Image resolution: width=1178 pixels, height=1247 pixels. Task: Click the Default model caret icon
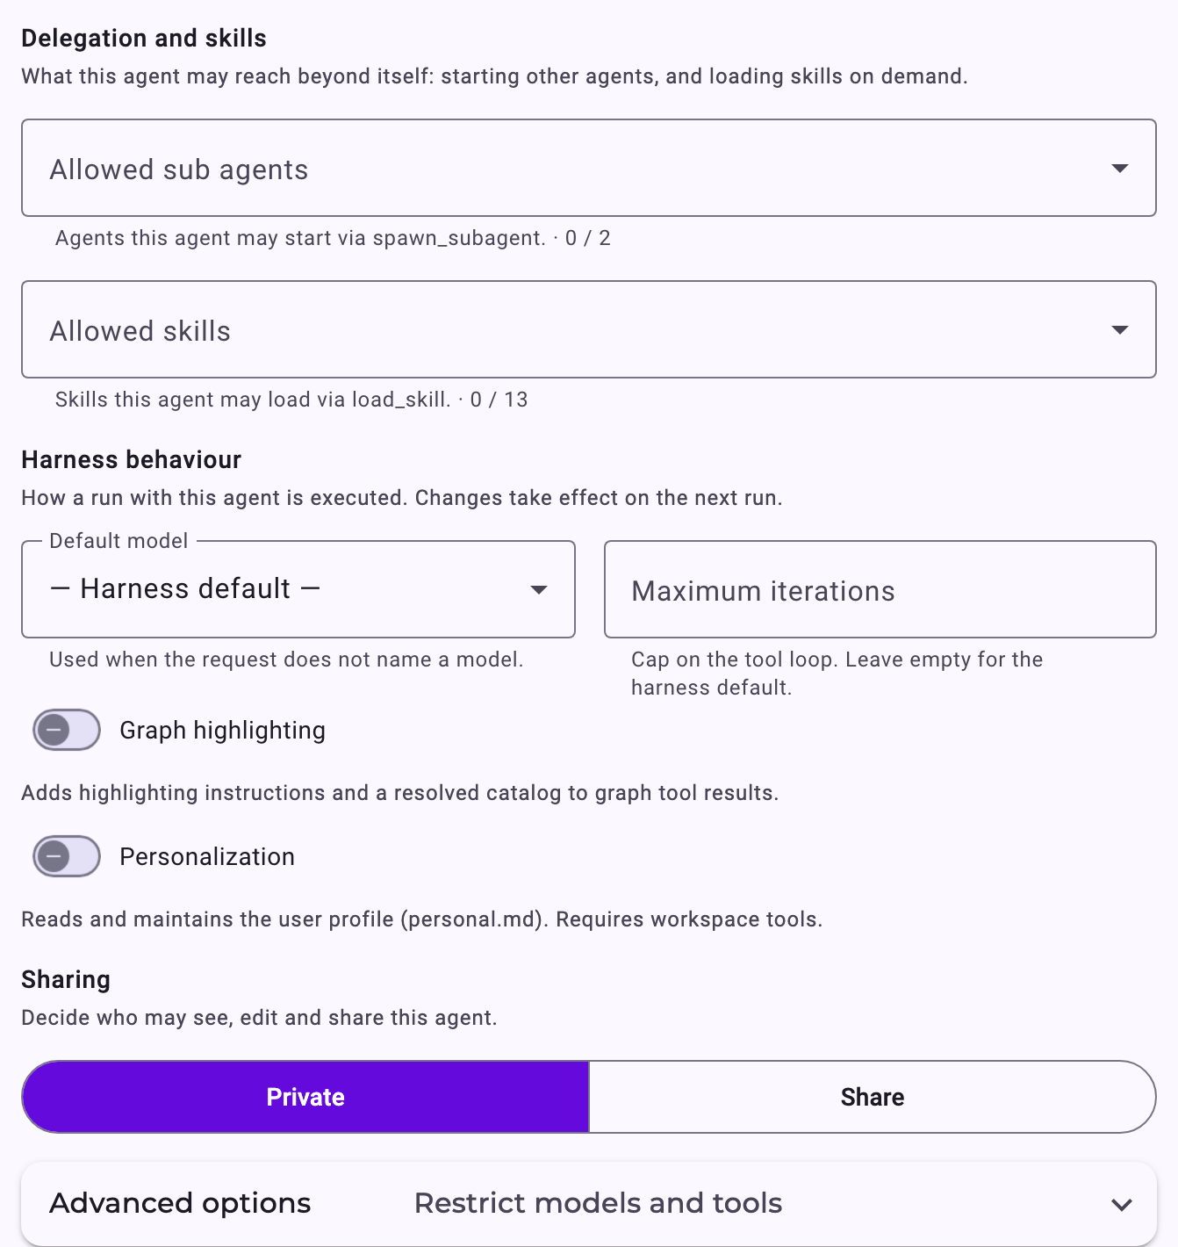(x=539, y=589)
